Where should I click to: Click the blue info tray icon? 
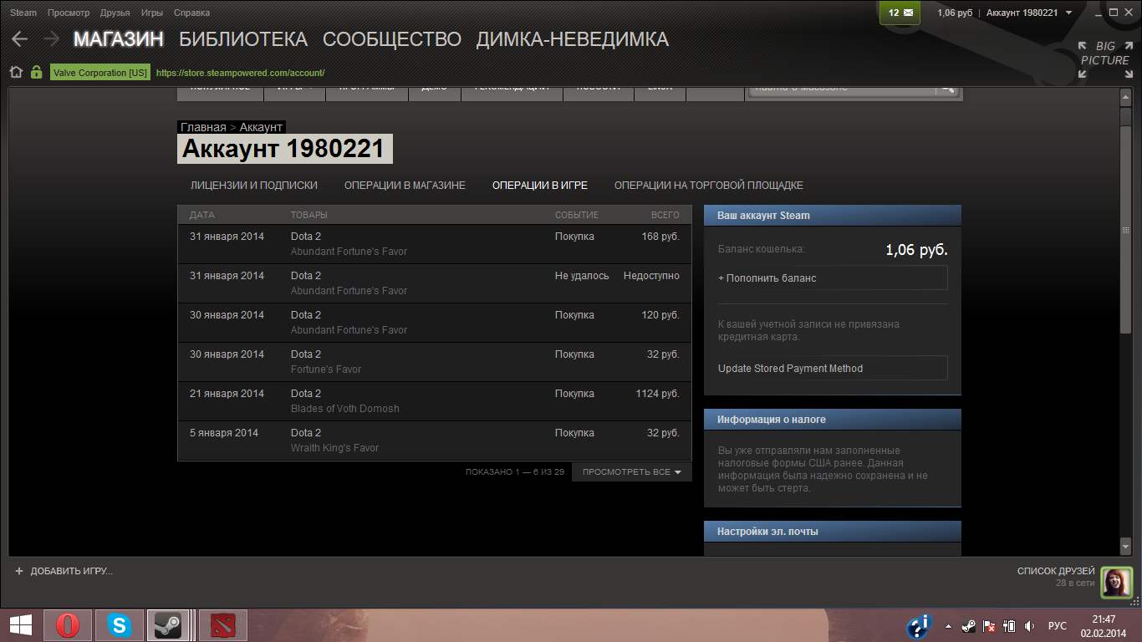click(x=920, y=625)
